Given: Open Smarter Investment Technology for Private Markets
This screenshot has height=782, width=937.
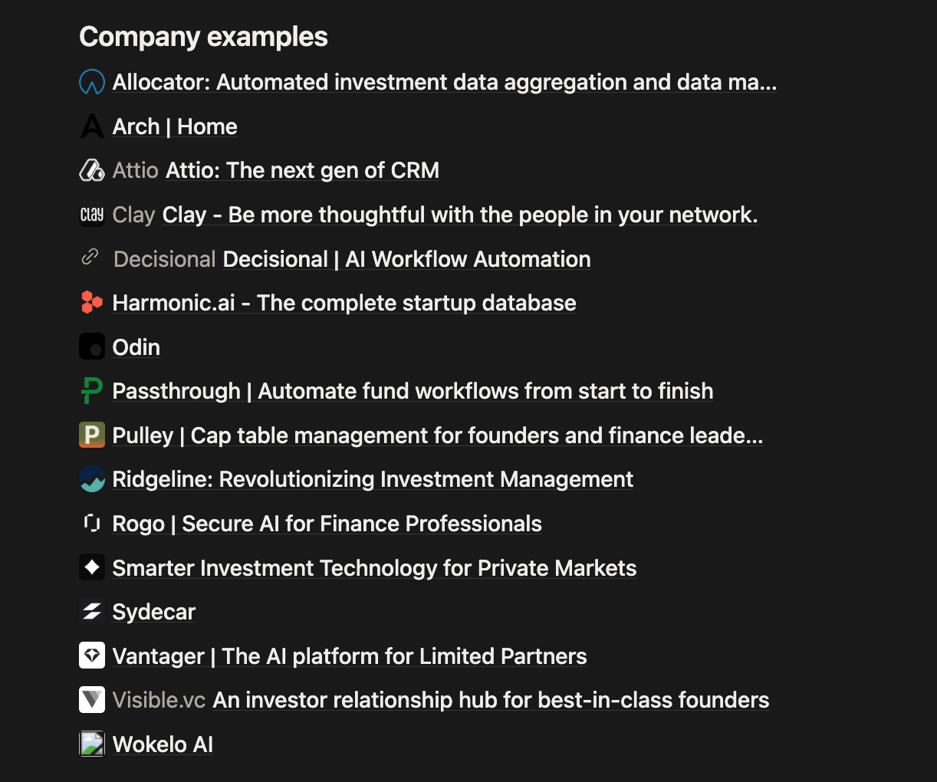Looking at the screenshot, I should click(374, 568).
